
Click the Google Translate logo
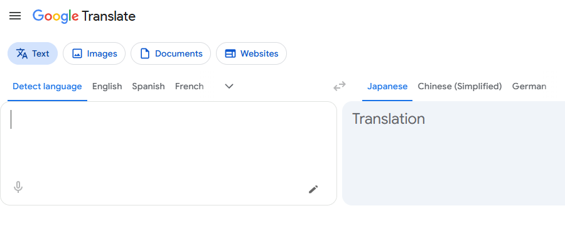pyautogui.click(x=84, y=16)
